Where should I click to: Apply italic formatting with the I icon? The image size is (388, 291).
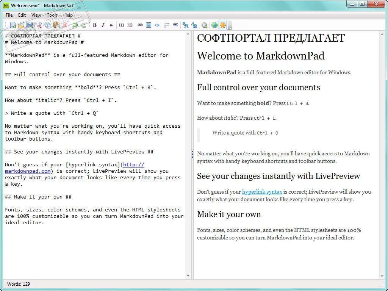click(x=103, y=25)
